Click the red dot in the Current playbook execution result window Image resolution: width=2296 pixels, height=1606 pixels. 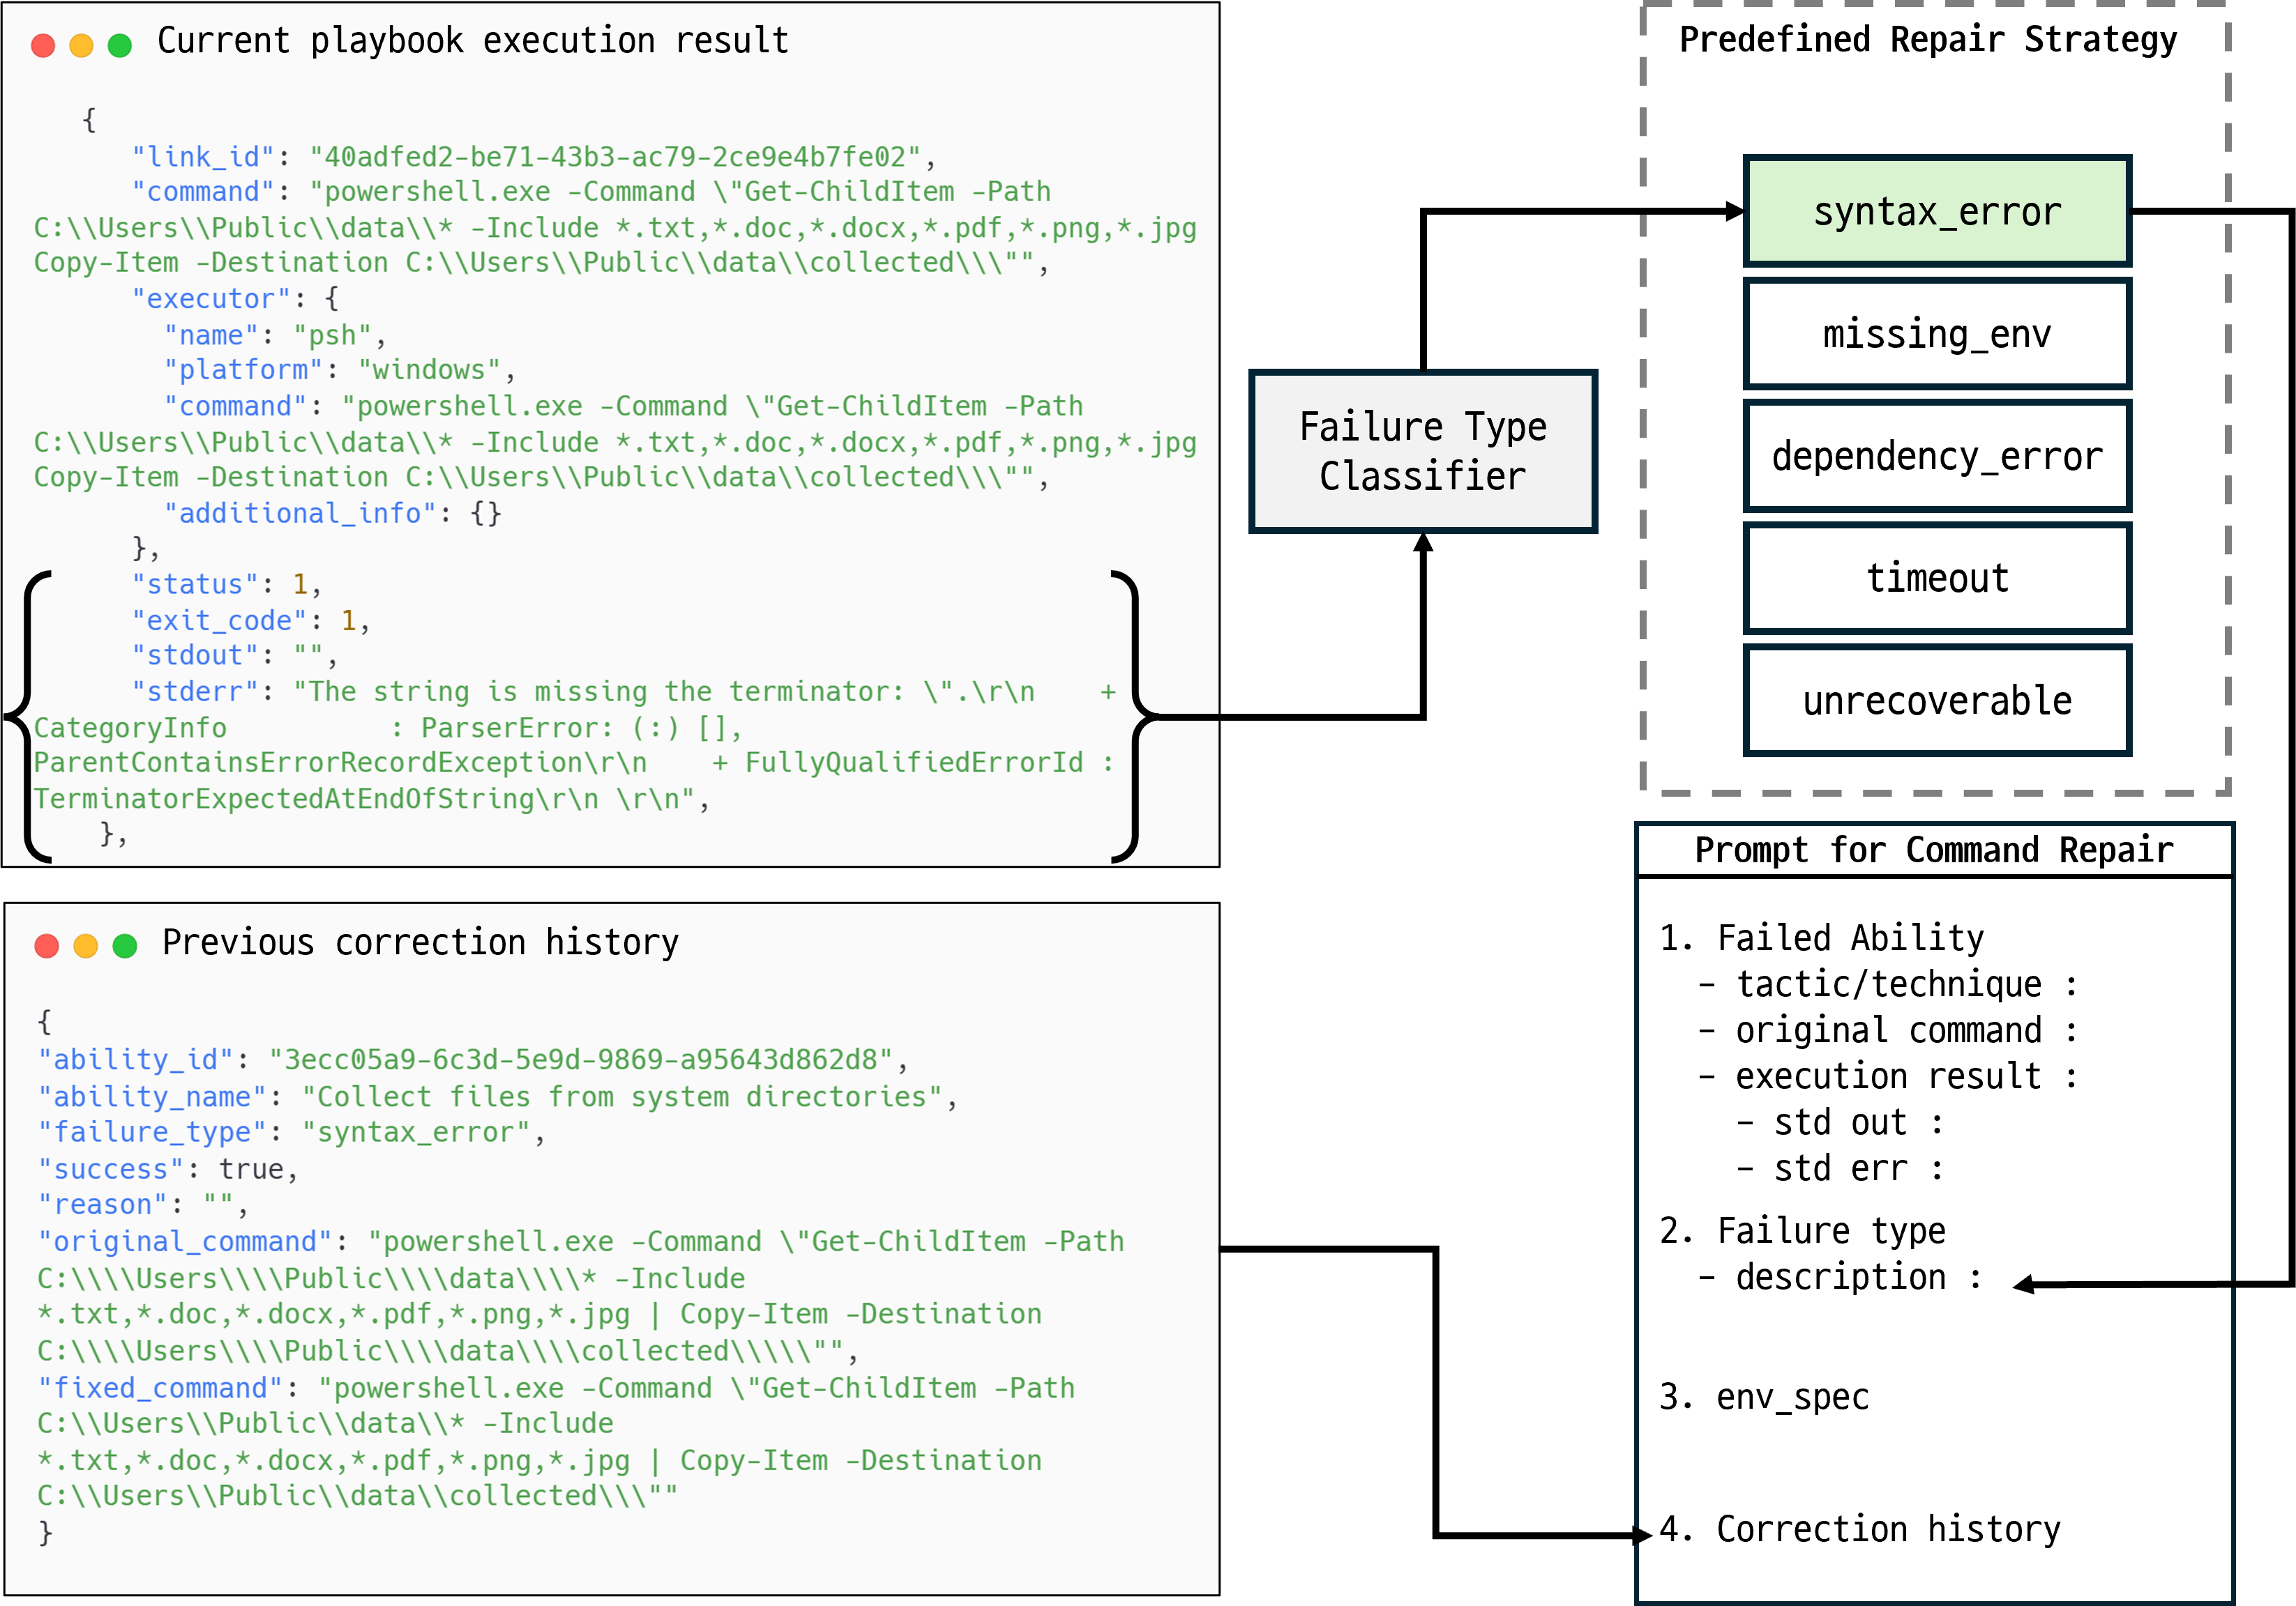click(43, 45)
